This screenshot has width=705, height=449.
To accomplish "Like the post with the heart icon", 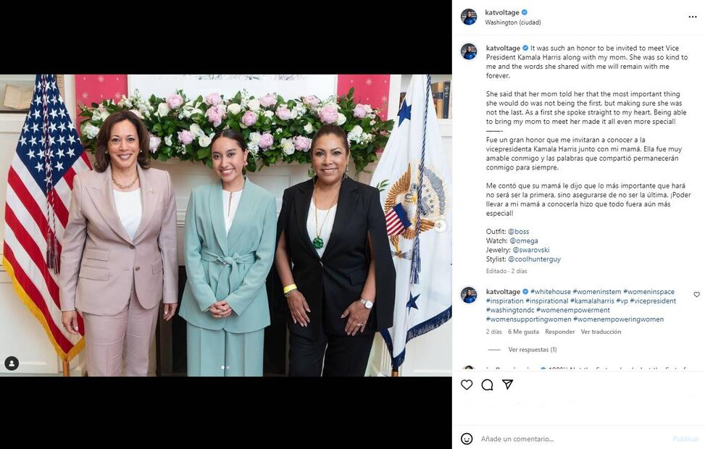I will 467,385.
